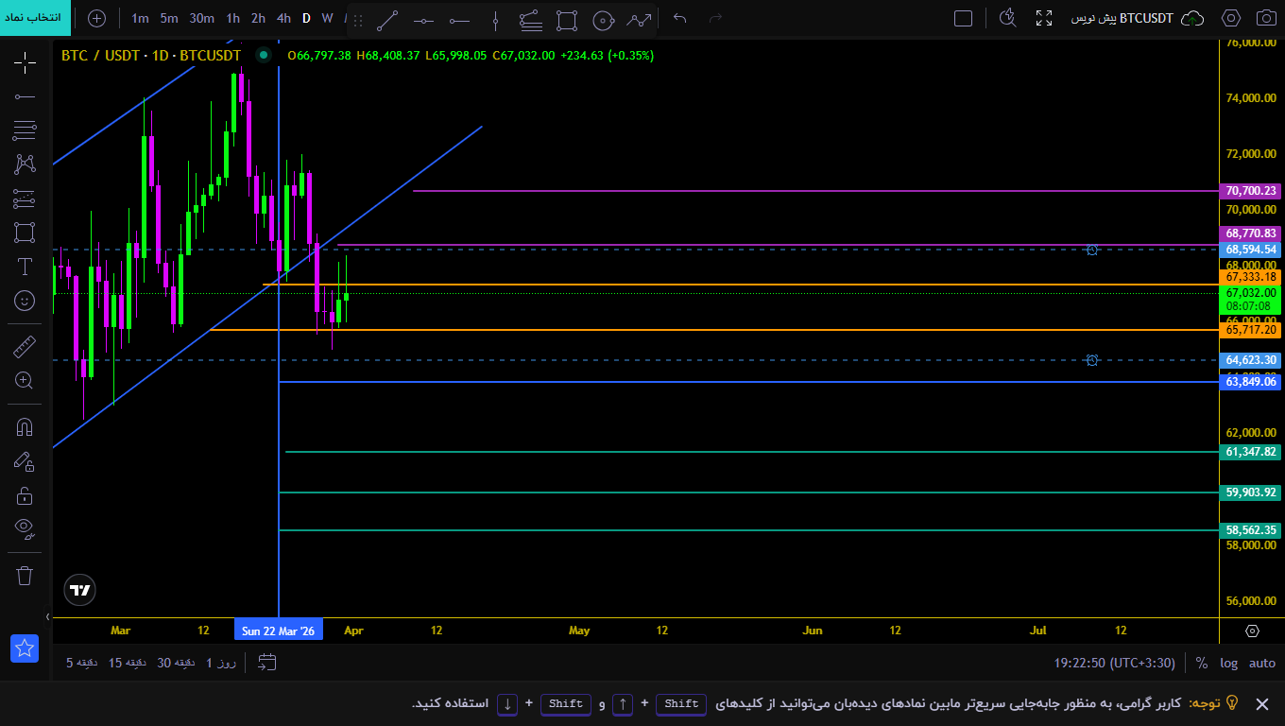Open the layout selection square icon
Image resolution: width=1285 pixels, height=726 pixels.
(963, 18)
